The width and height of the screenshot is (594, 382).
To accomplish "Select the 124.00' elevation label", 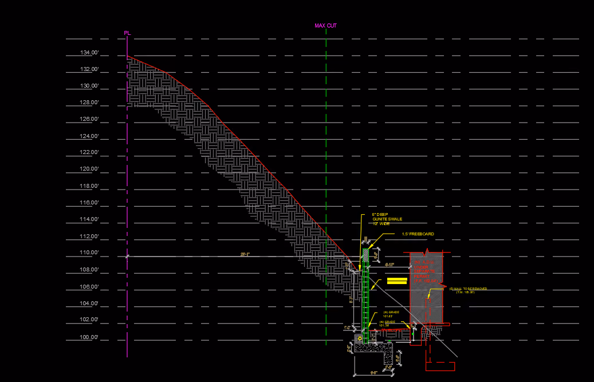I will coord(89,136).
